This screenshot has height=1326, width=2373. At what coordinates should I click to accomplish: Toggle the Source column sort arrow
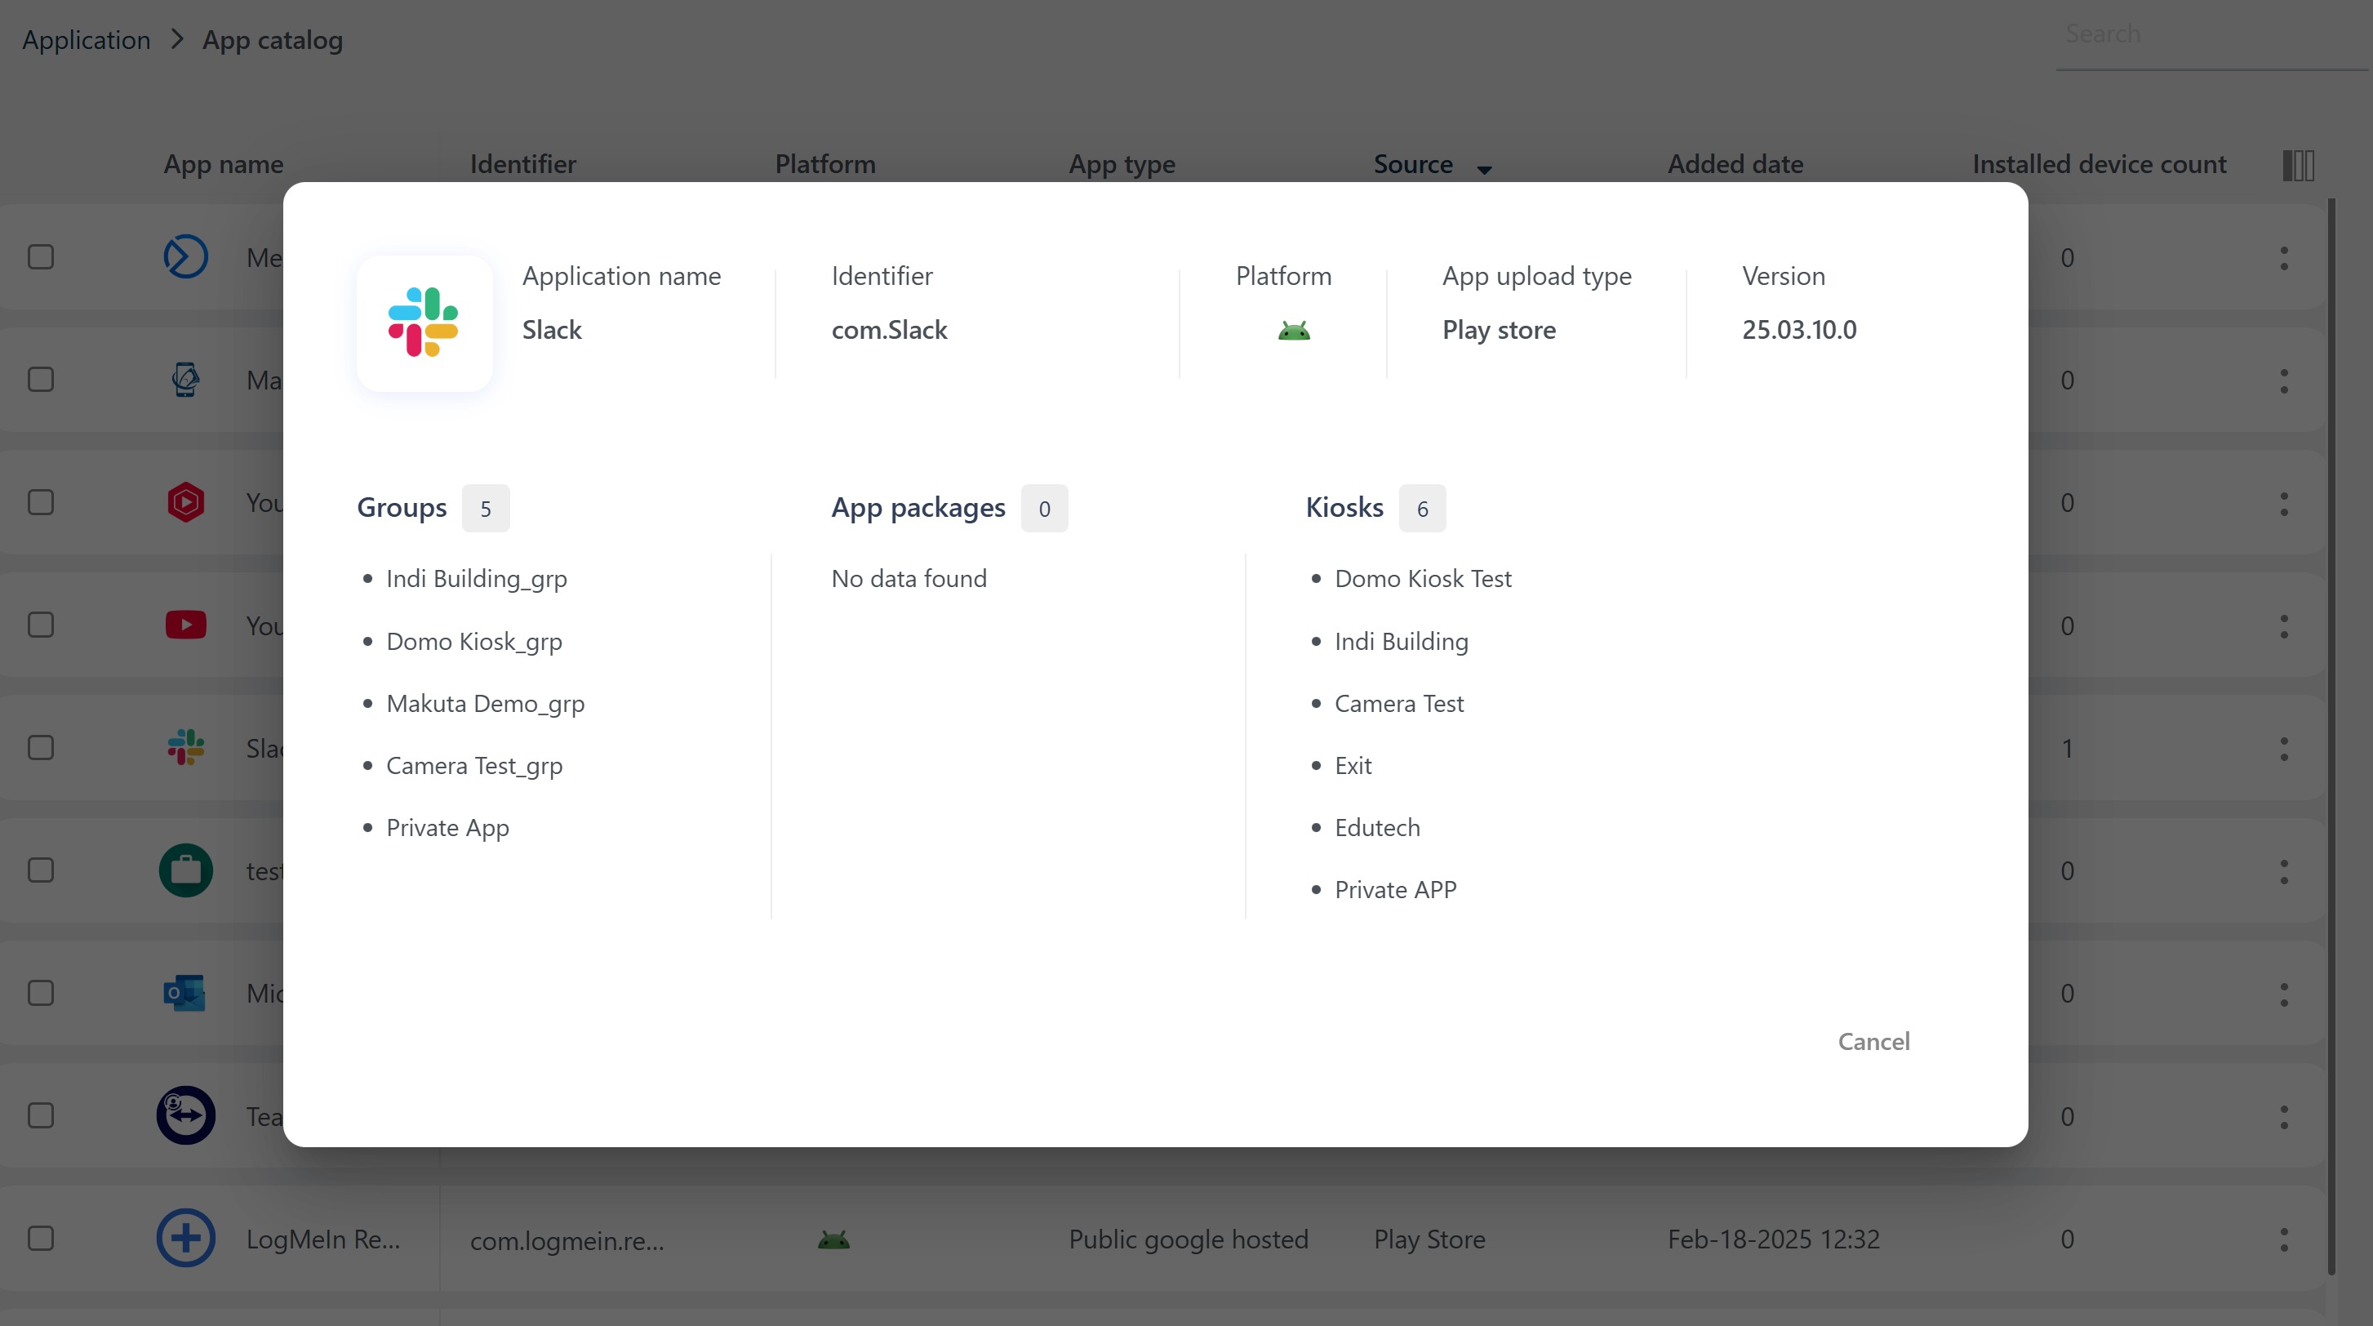1484,170
